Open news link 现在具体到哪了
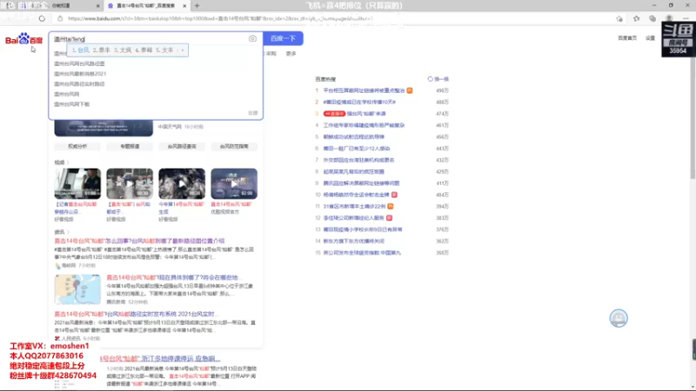The image size is (696, 391). [172, 277]
